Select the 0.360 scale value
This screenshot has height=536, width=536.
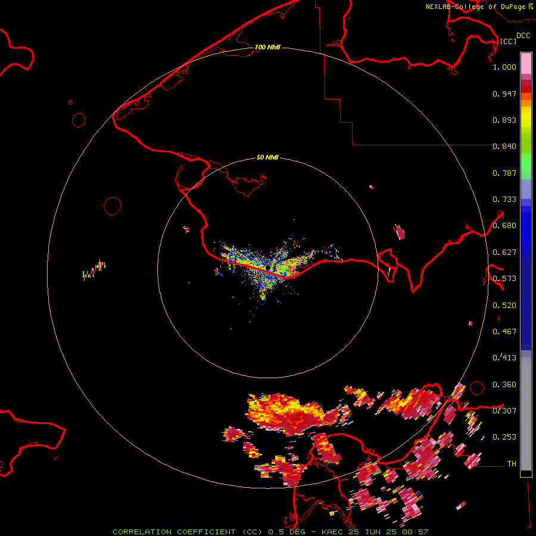click(x=504, y=385)
